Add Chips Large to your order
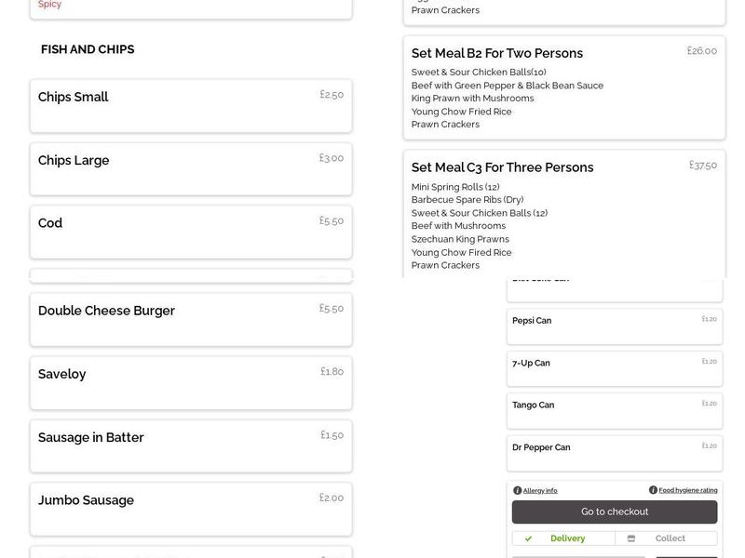 point(190,168)
